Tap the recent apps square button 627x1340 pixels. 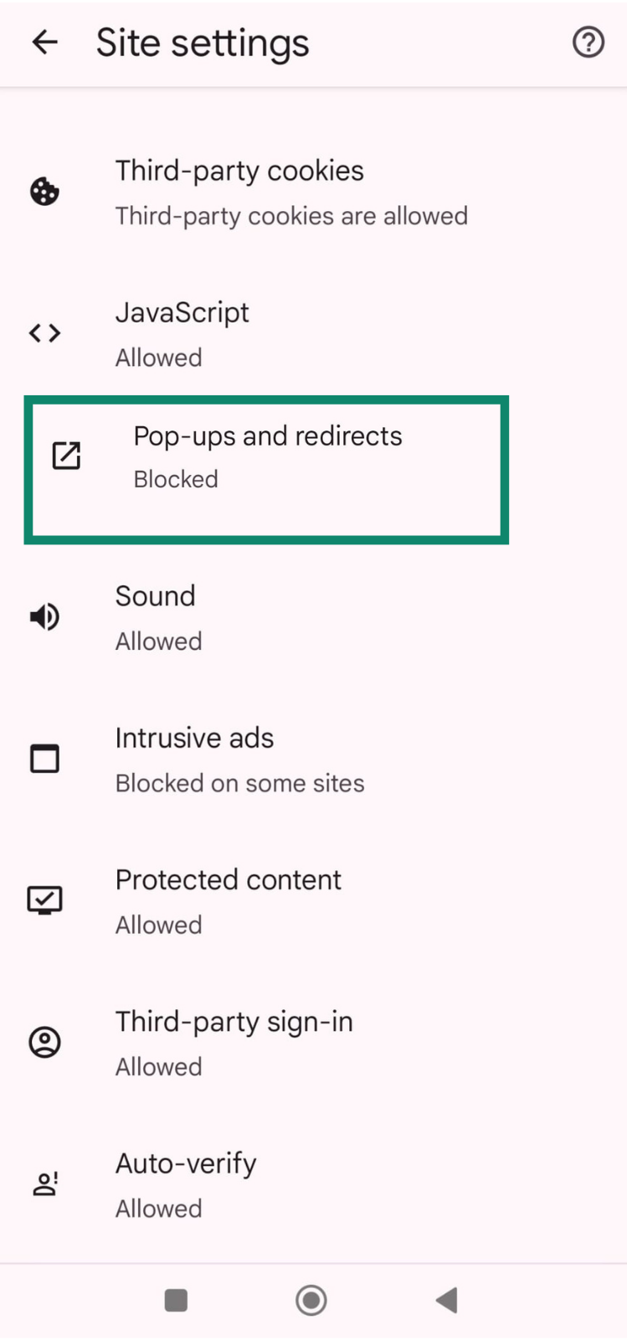[x=176, y=1300]
